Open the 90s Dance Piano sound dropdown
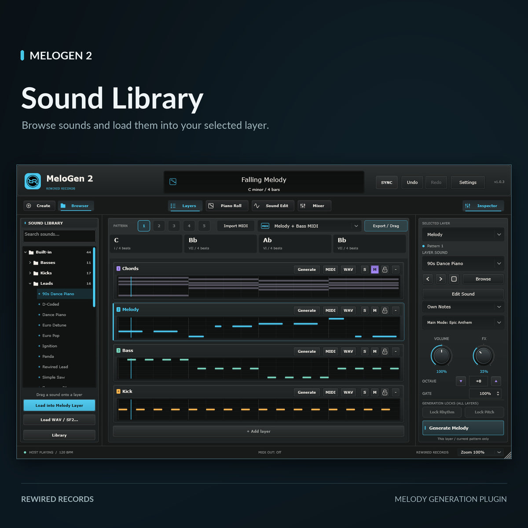 (x=463, y=264)
